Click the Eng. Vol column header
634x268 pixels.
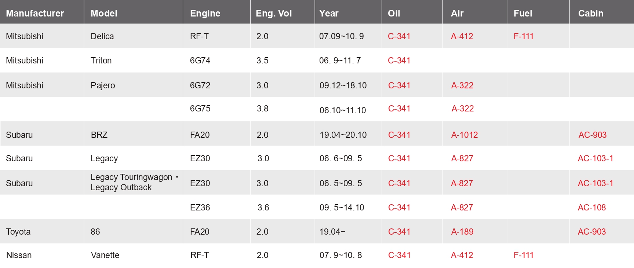(274, 13)
